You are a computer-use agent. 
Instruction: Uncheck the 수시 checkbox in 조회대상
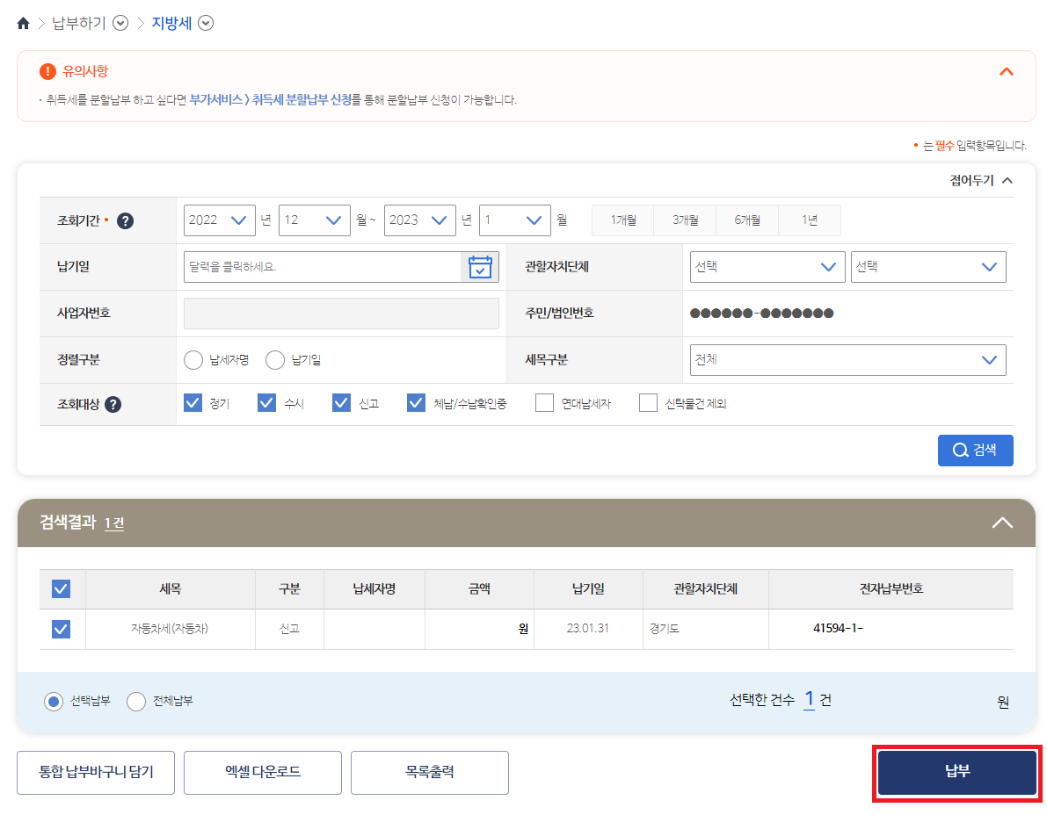(x=266, y=402)
